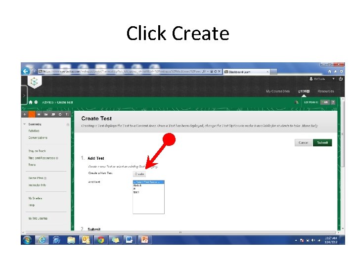Viewport: 356px width, 267px height.
Task: Click the taskbar clock
Action: pyautogui.click(x=331, y=240)
